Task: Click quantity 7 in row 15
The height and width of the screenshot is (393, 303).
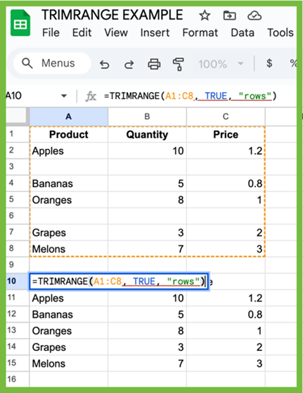Action: (x=147, y=363)
